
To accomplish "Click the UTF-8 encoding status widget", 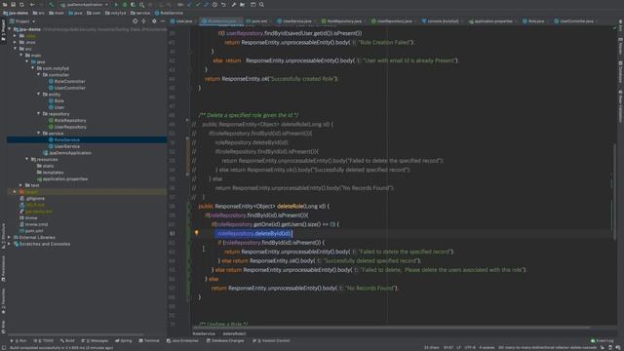I will (x=470, y=347).
